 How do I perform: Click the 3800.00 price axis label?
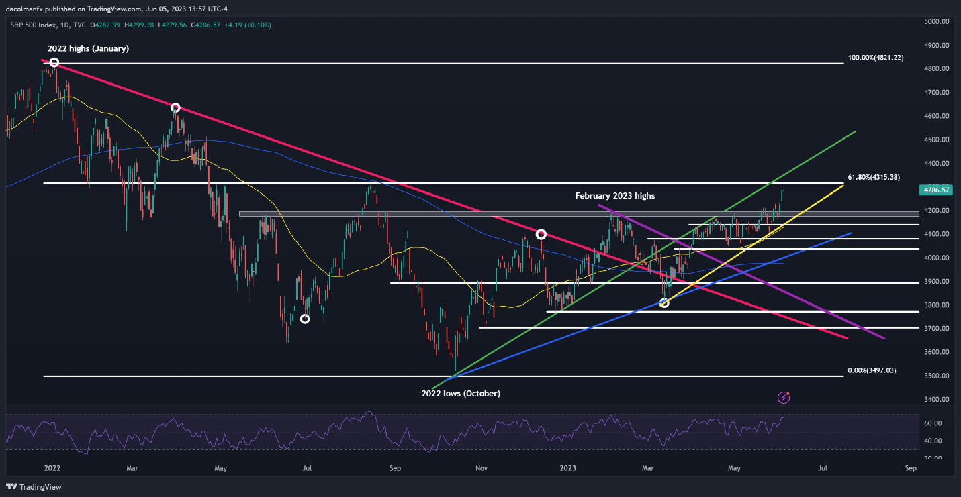pyautogui.click(x=935, y=305)
